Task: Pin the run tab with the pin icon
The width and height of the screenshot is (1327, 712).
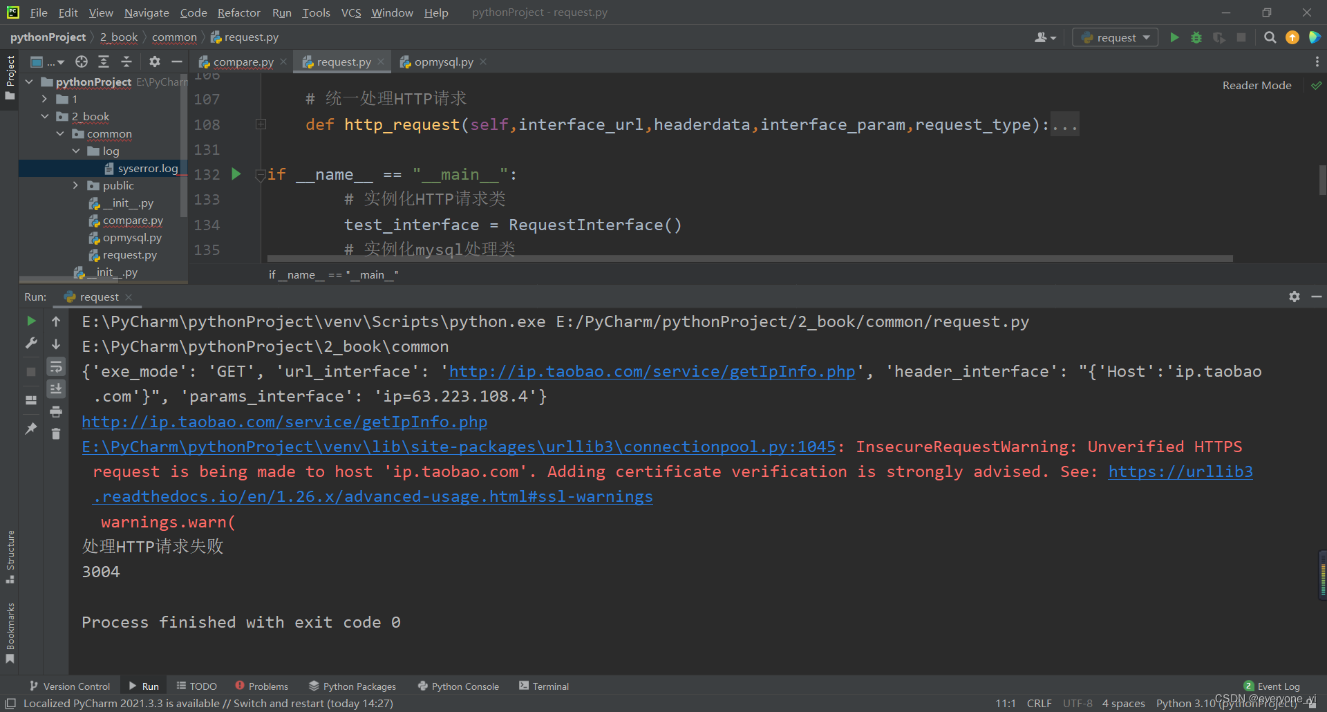Action: [31, 429]
